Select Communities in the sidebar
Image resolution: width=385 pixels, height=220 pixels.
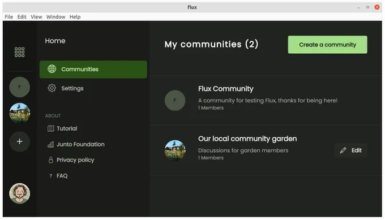(93, 70)
